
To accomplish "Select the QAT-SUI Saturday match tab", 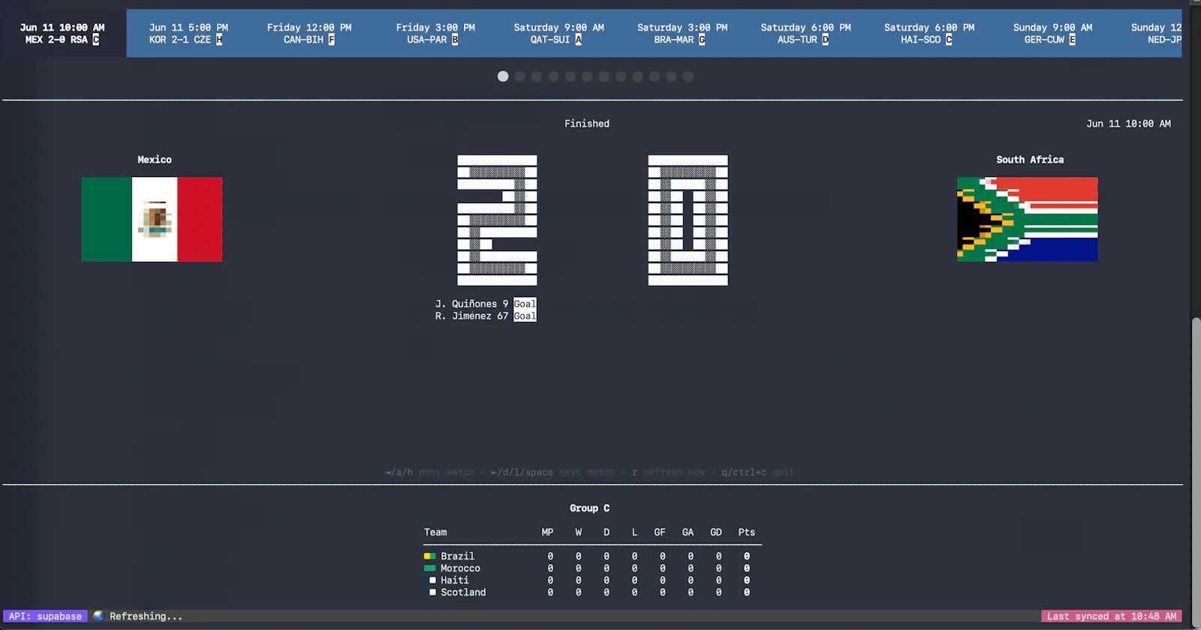I will point(558,33).
